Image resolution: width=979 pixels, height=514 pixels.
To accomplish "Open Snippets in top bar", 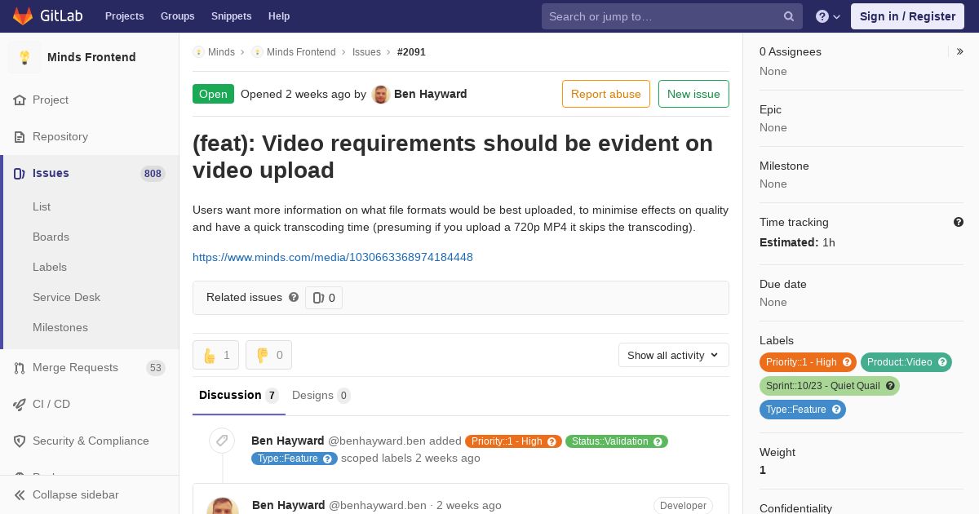I will 232,16.
